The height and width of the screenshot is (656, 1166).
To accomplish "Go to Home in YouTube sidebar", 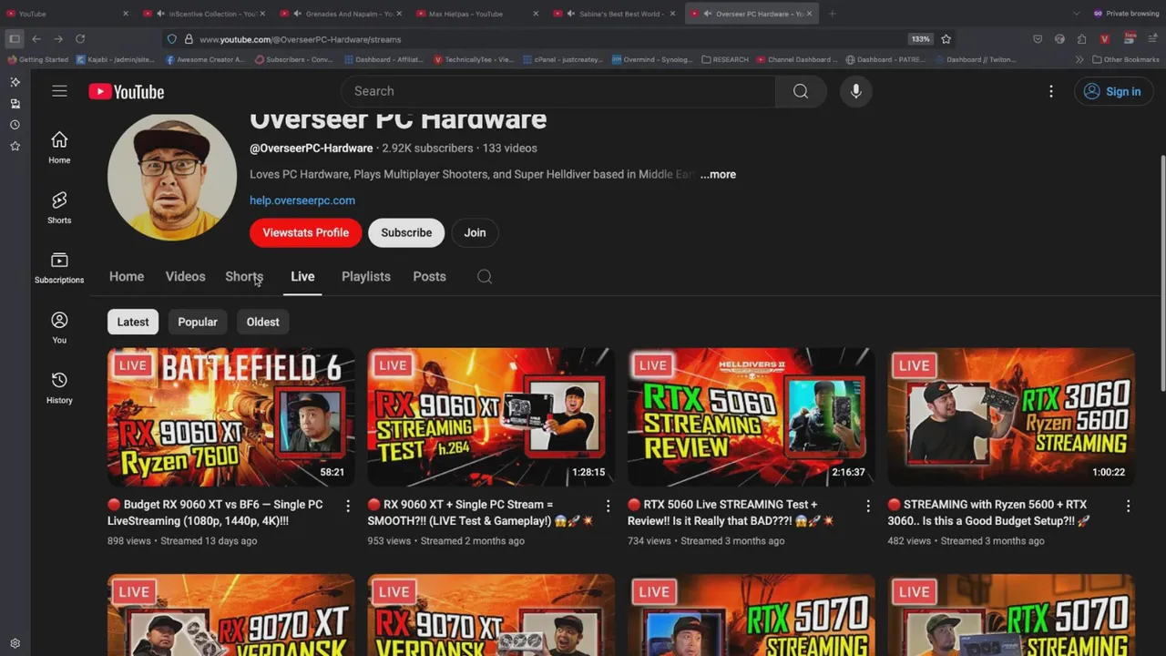I will pos(59,148).
